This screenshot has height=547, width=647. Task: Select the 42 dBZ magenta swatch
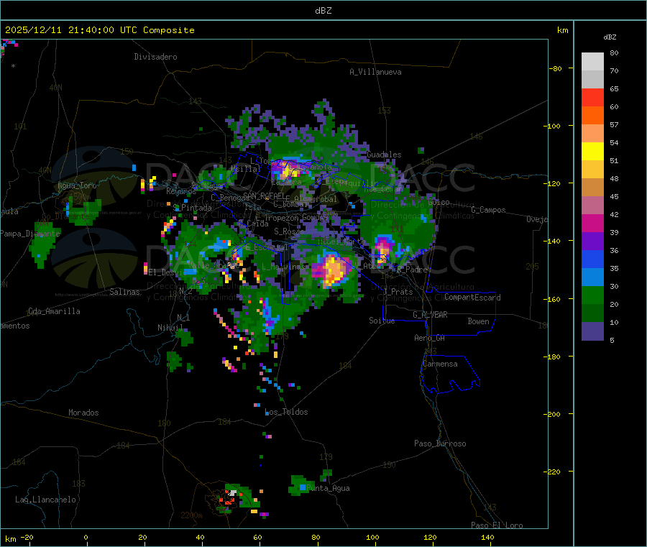(x=592, y=223)
